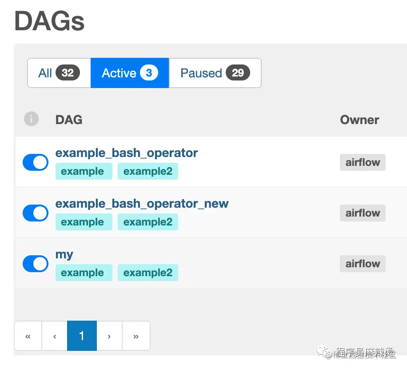Click example2 tag under the my DAG
Viewport: 407px width, 370px height.
[148, 273]
